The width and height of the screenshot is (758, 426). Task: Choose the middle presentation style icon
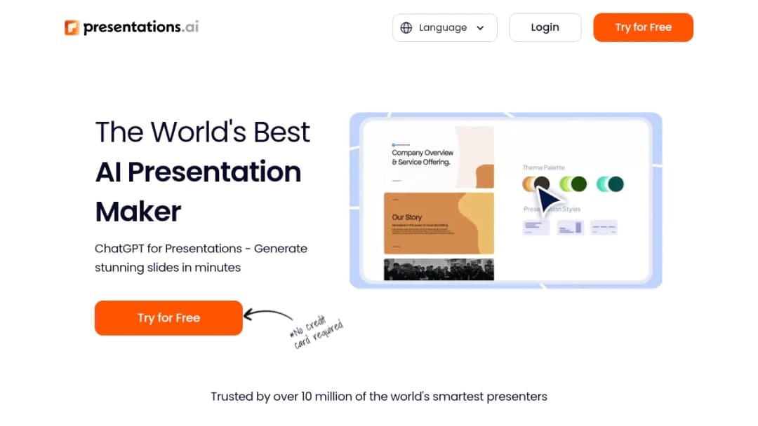pyautogui.click(x=571, y=227)
